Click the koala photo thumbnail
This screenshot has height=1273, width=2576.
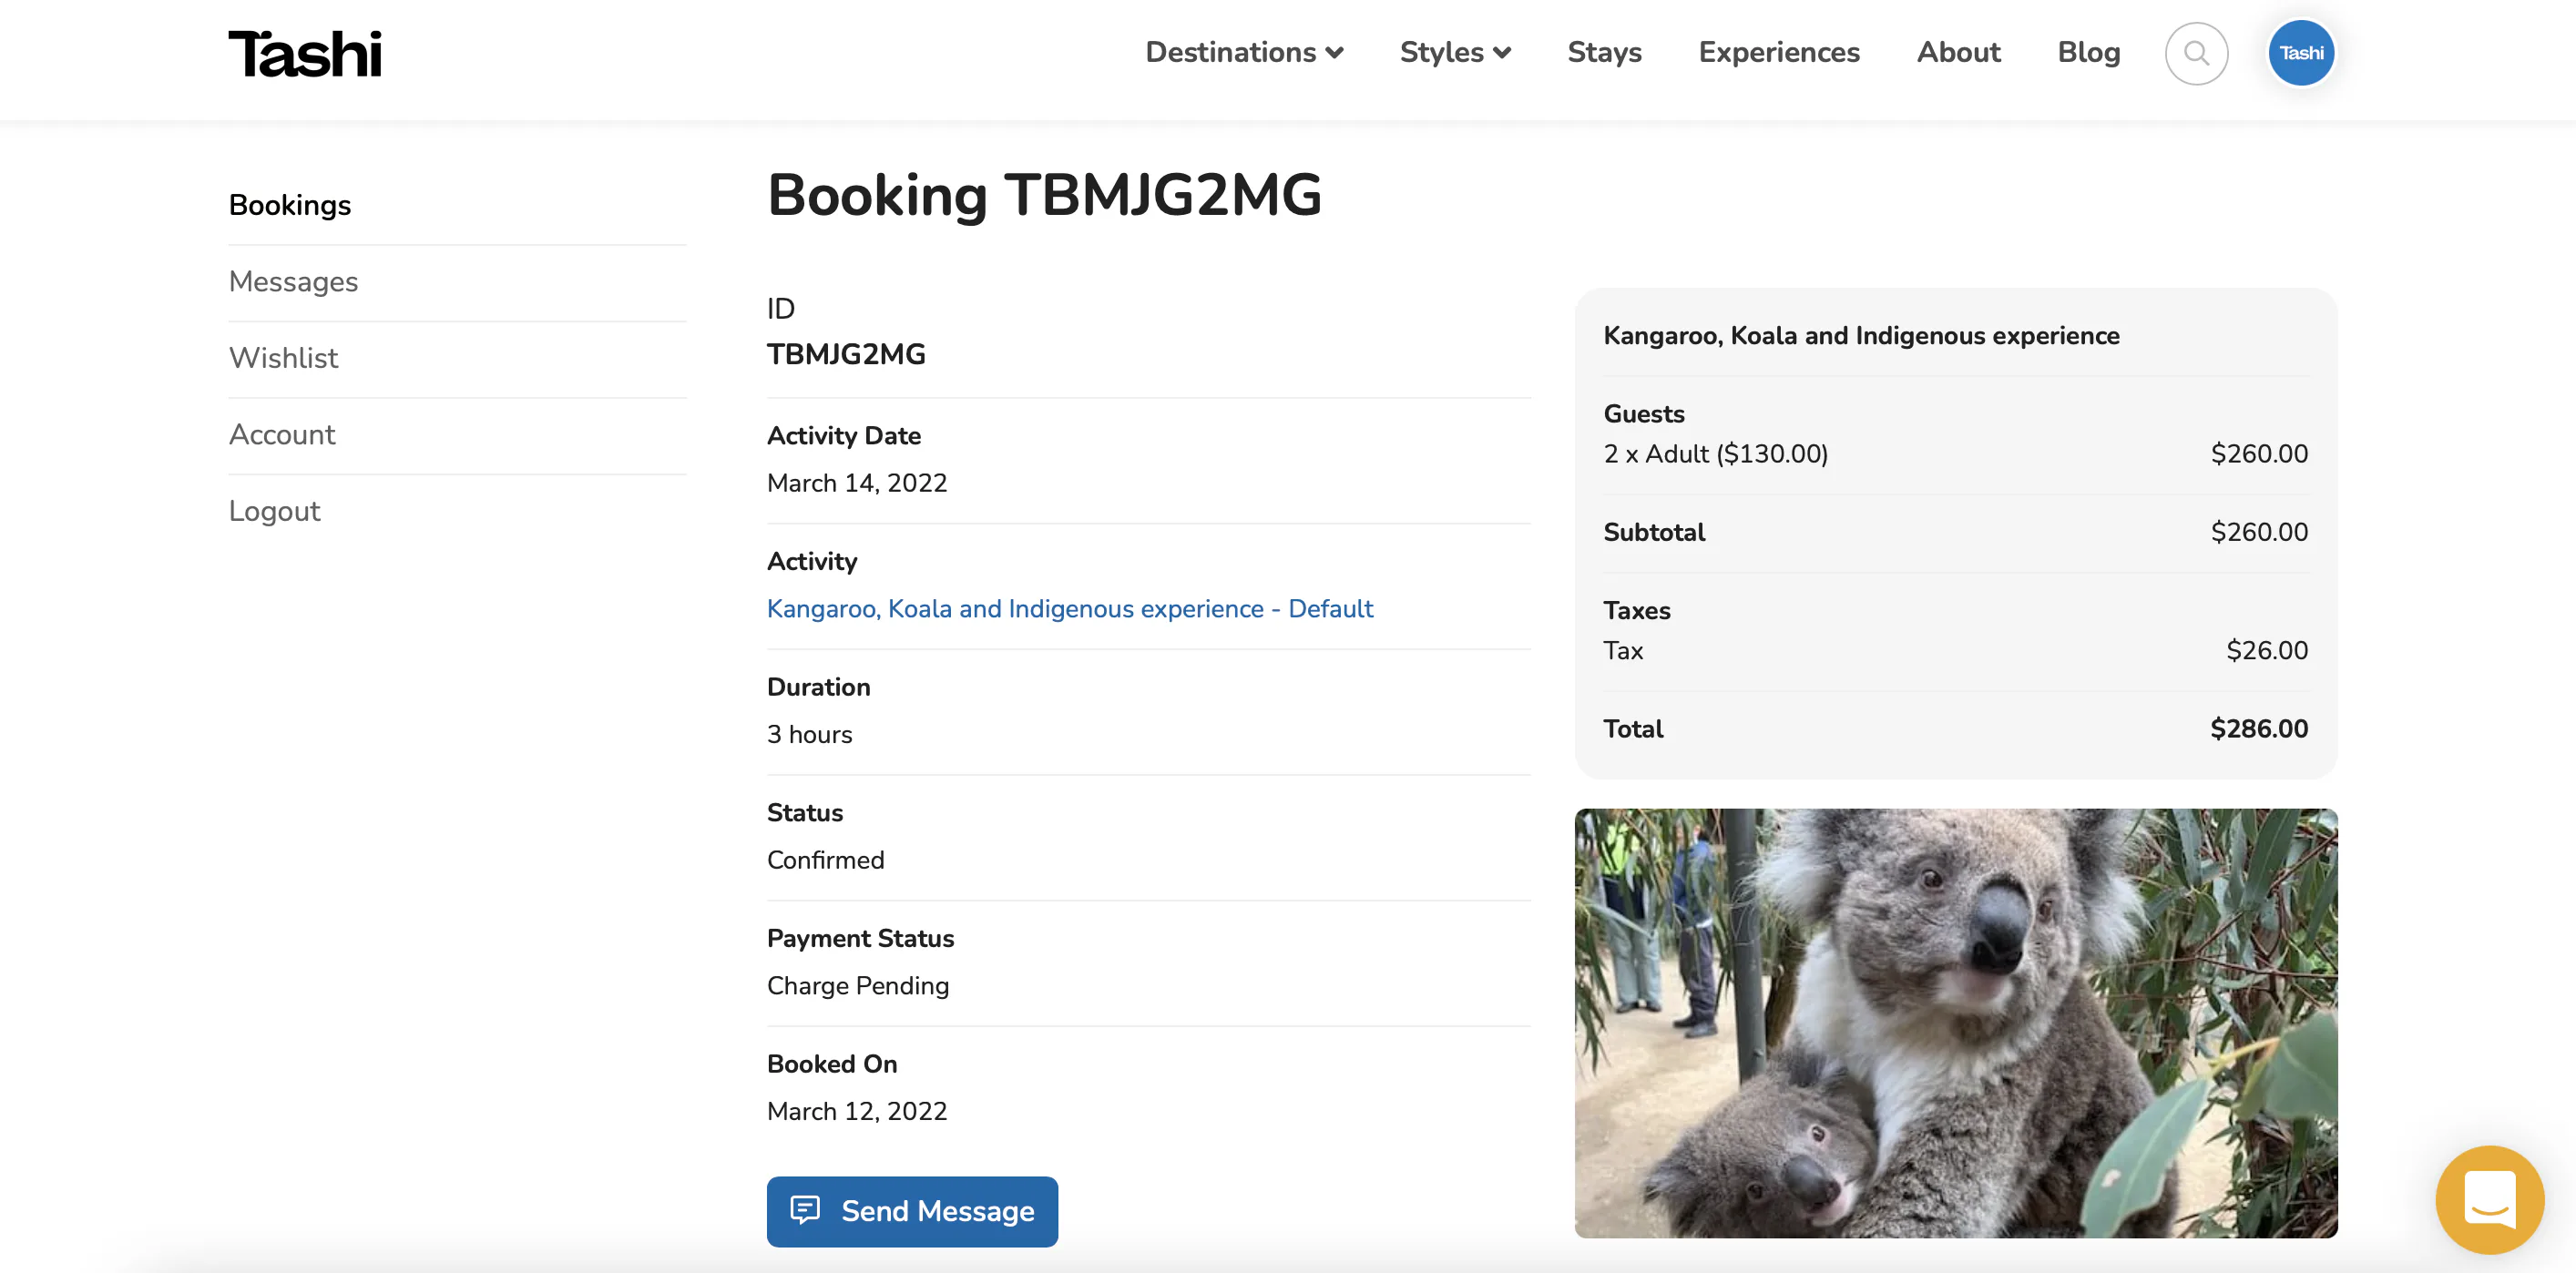tap(1956, 1023)
